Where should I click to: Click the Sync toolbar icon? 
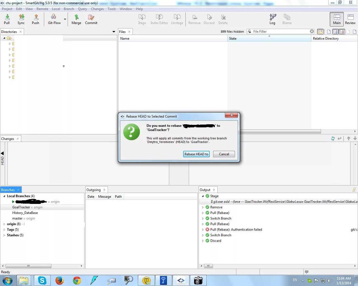click(x=21, y=19)
